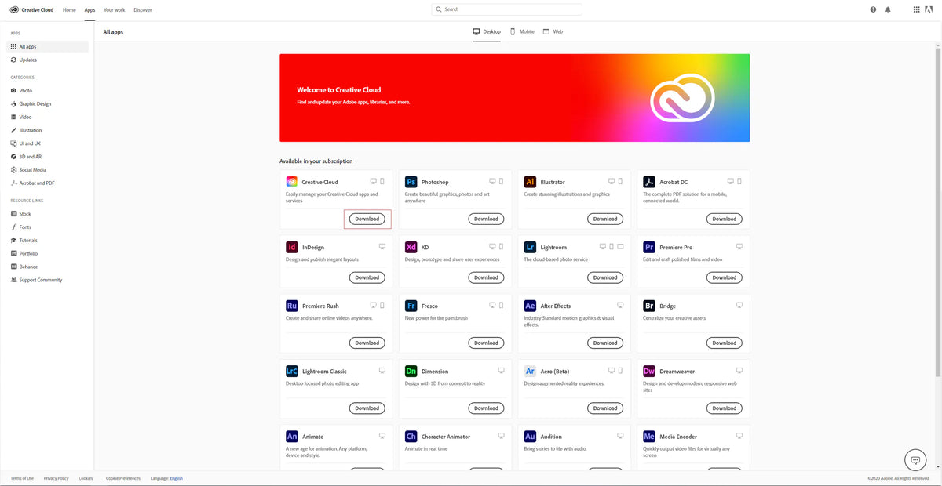Open the Your work menu item

coord(115,10)
